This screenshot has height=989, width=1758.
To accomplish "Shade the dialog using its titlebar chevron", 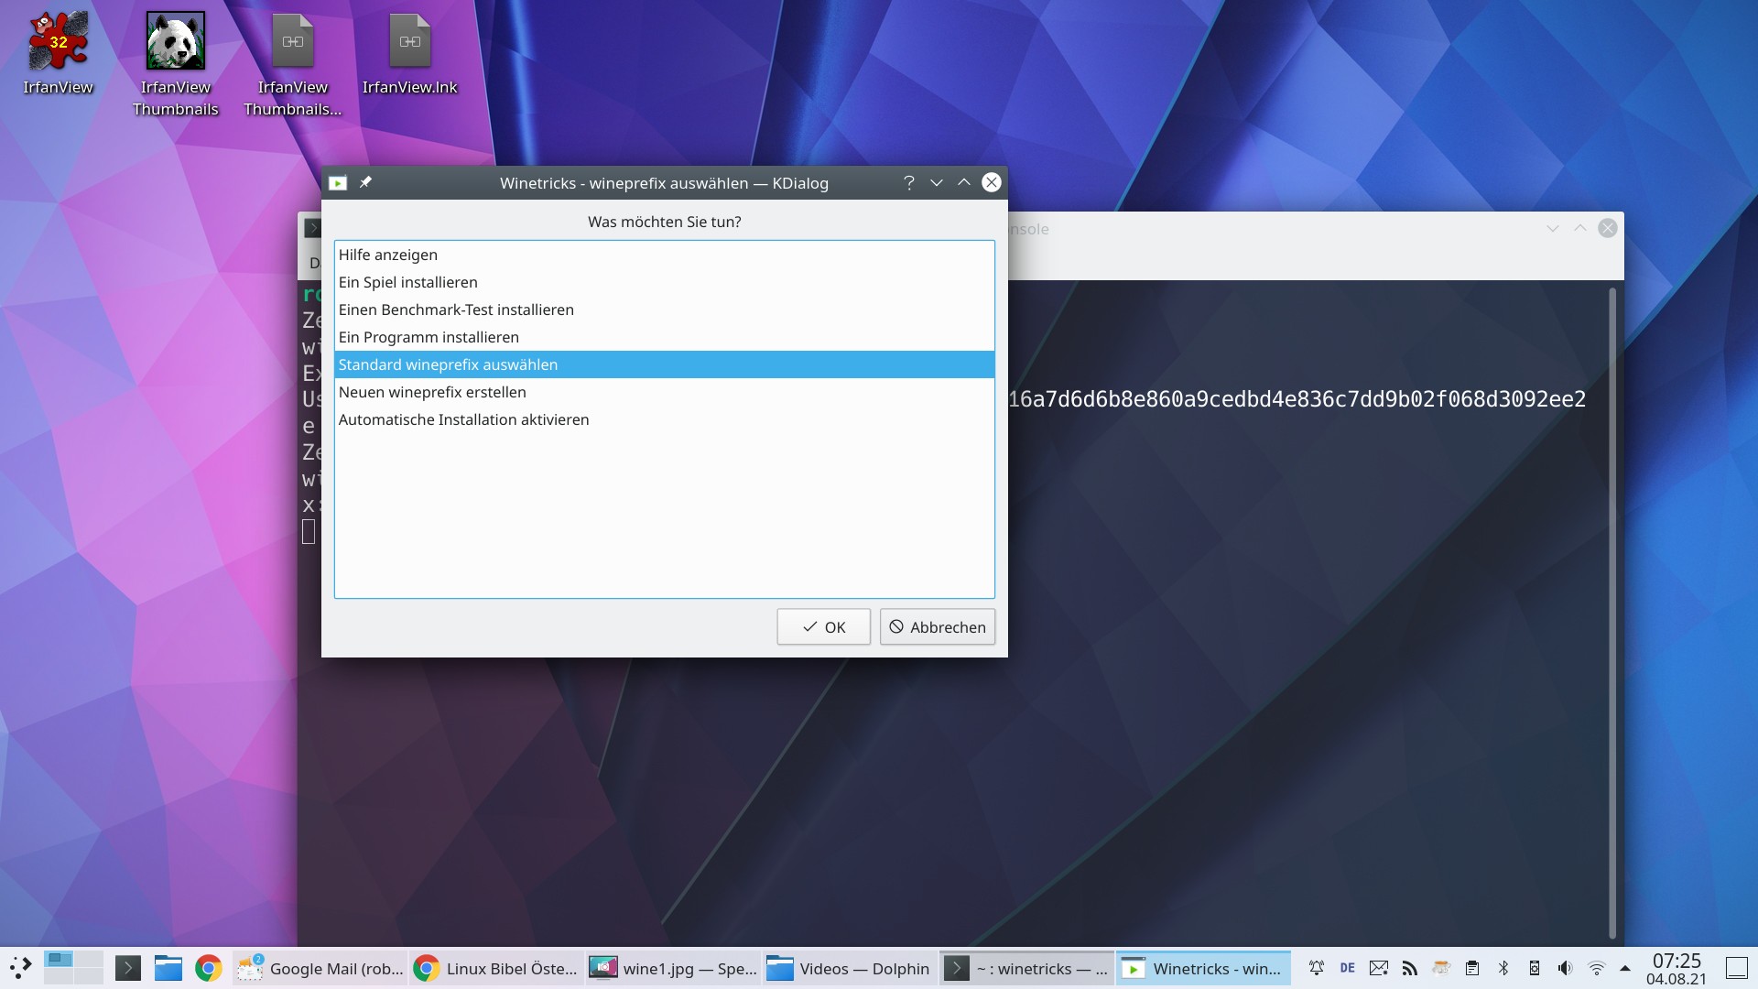I will (x=936, y=182).
